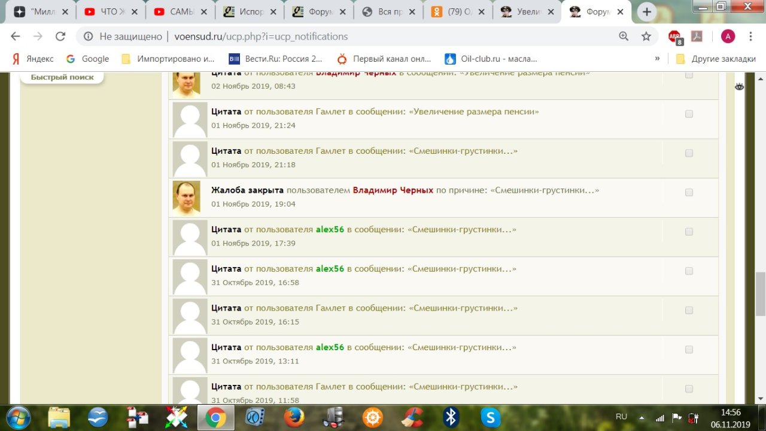Check the box for the Жалоба закрыта notification
The width and height of the screenshot is (766, 431).
click(x=689, y=192)
